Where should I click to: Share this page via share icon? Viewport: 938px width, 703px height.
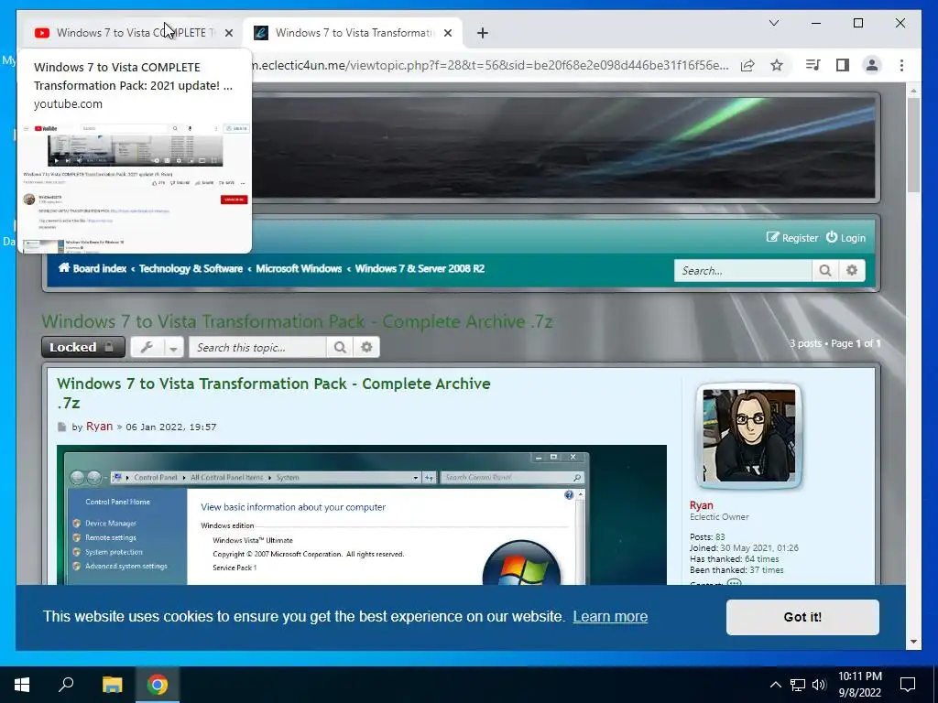747,65
